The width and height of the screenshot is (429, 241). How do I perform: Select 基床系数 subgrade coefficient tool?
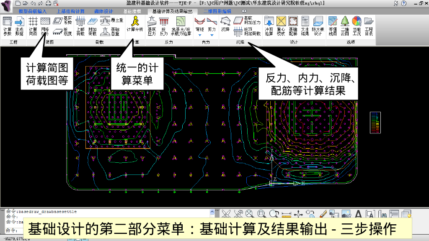63,21
